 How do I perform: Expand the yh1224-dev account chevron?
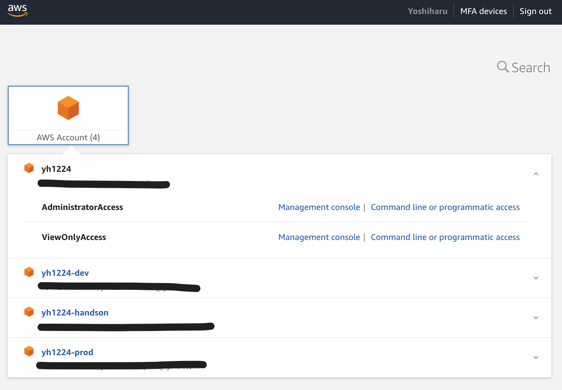click(535, 278)
